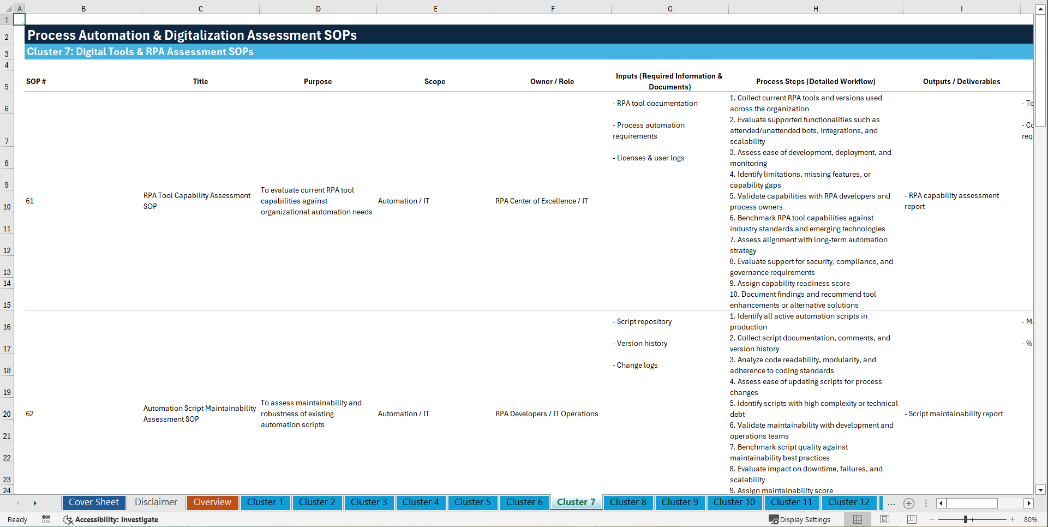
Task: Select column G header
Action: [669, 8]
